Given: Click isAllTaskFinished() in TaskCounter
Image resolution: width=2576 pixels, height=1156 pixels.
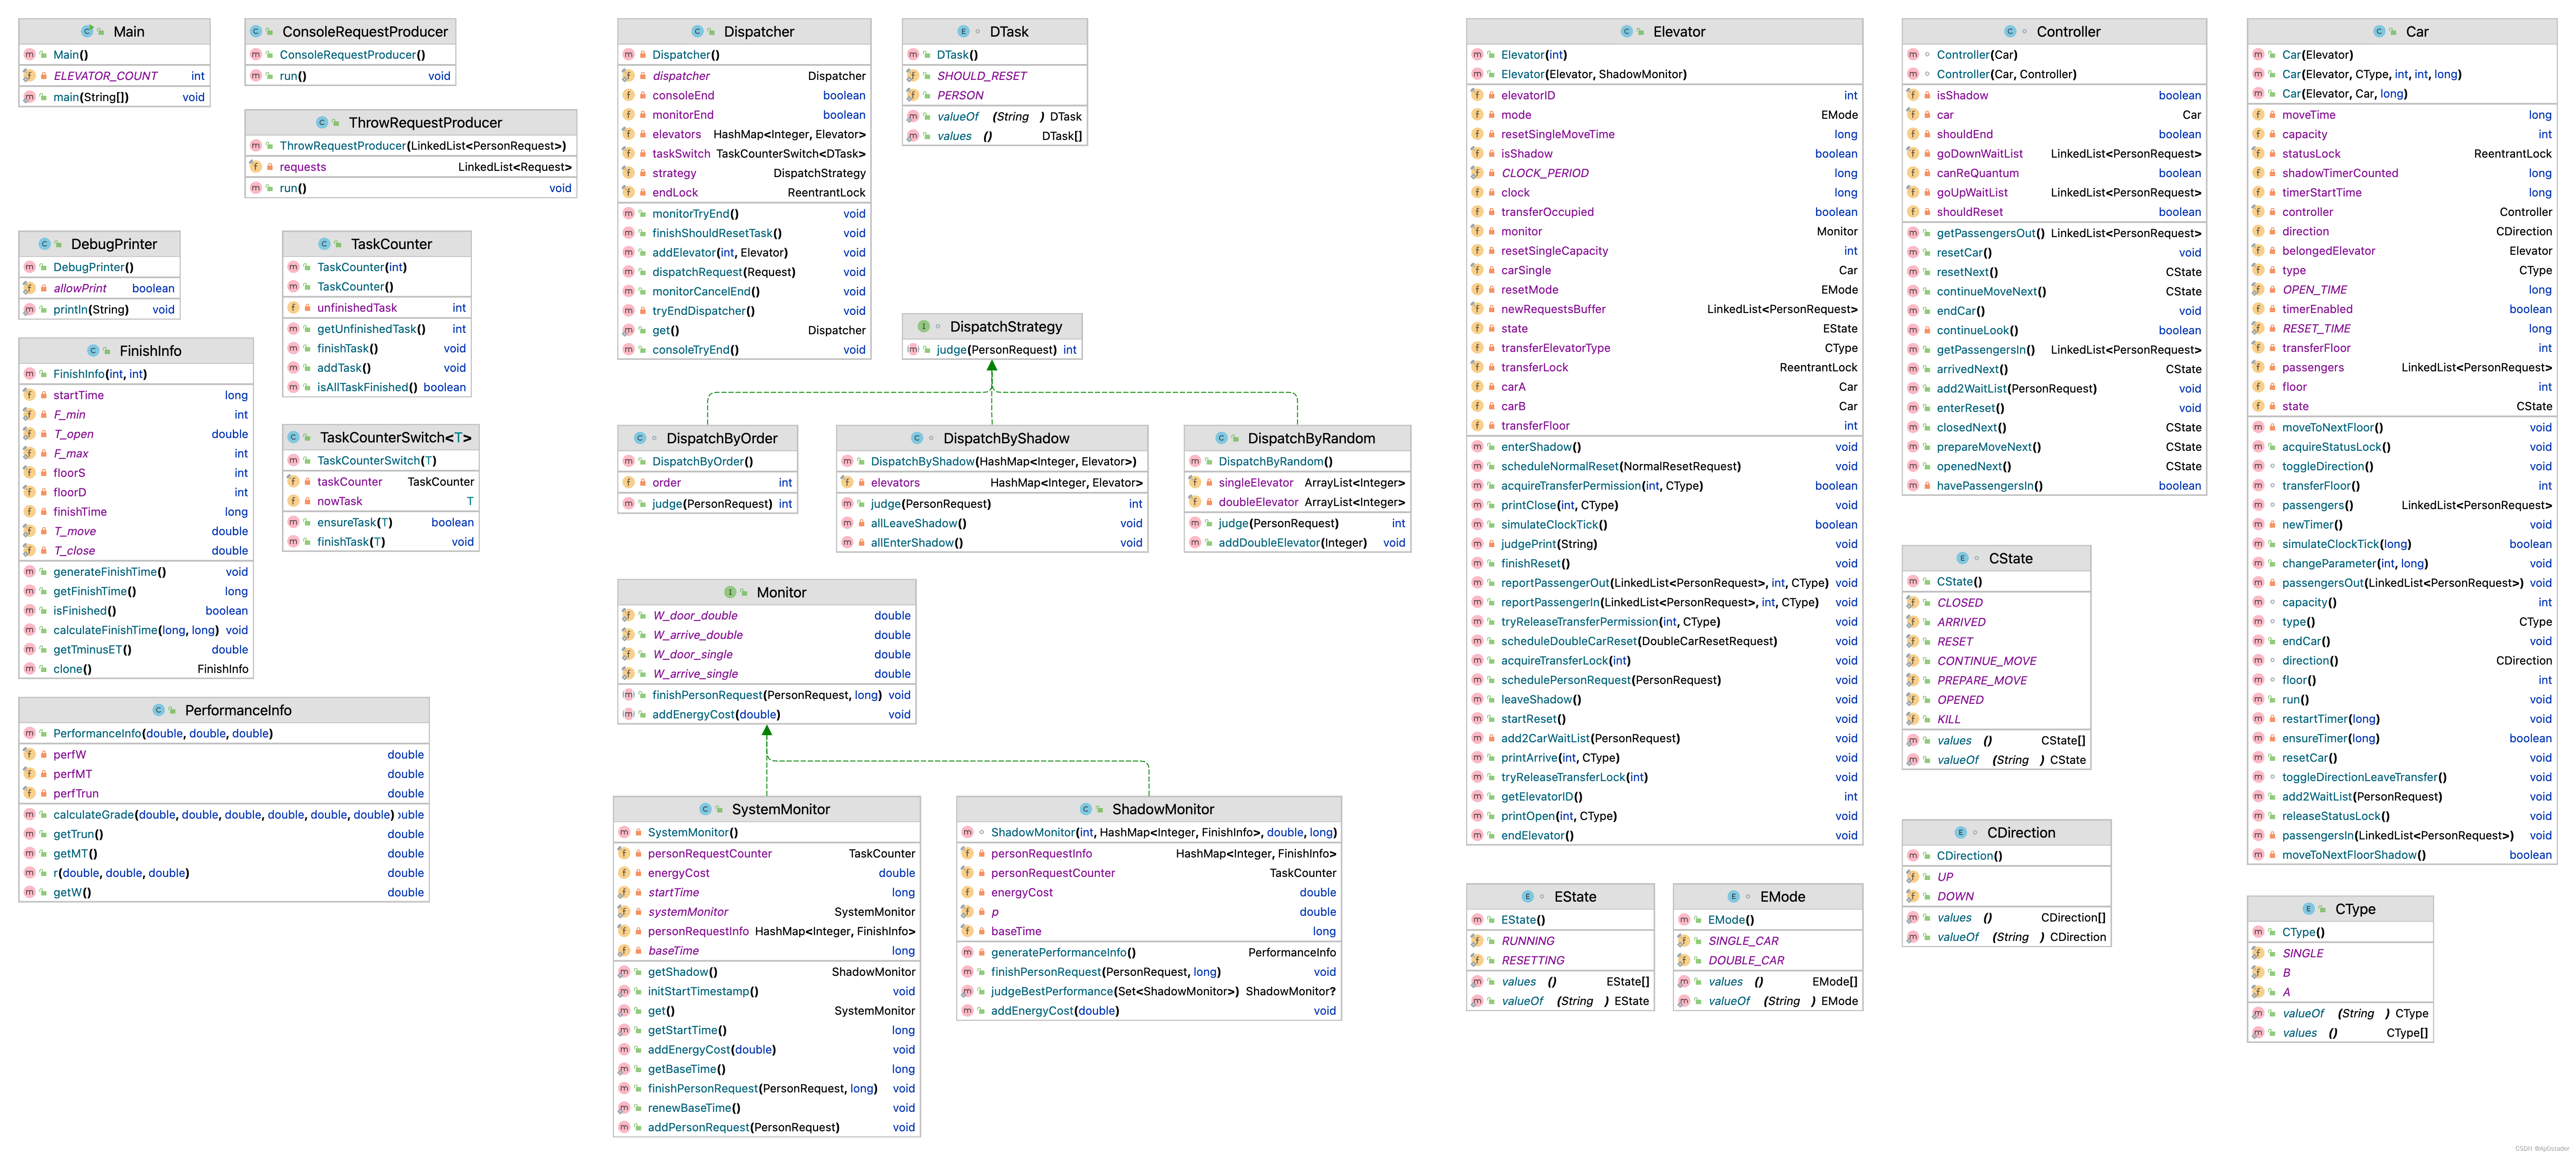Looking at the screenshot, I should 377,387.
